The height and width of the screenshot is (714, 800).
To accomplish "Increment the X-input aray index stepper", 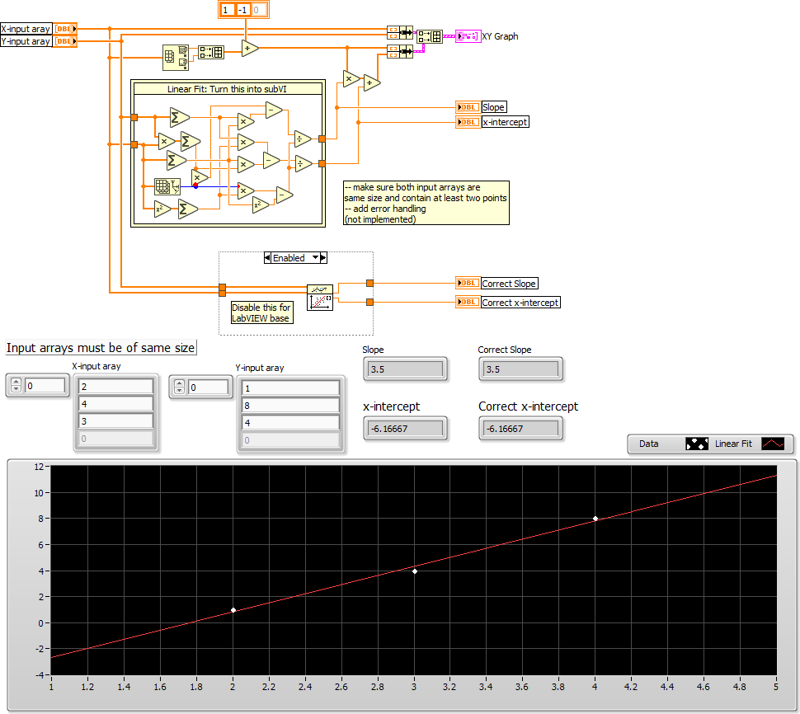I will tap(16, 382).
